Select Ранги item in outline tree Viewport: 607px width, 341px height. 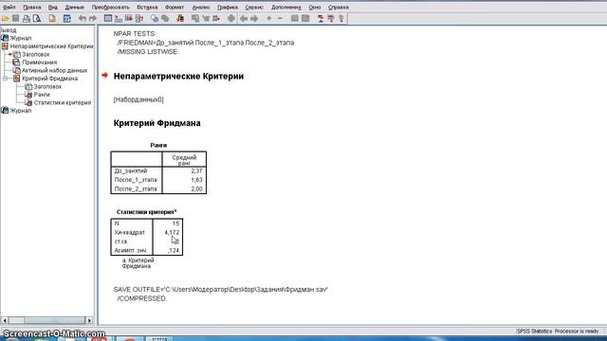tap(42, 95)
